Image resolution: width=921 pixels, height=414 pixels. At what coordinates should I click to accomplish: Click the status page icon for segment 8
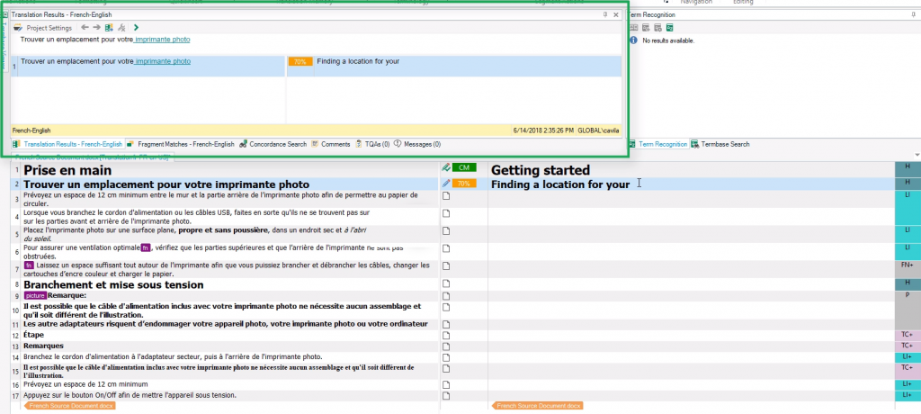click(446, 284)
